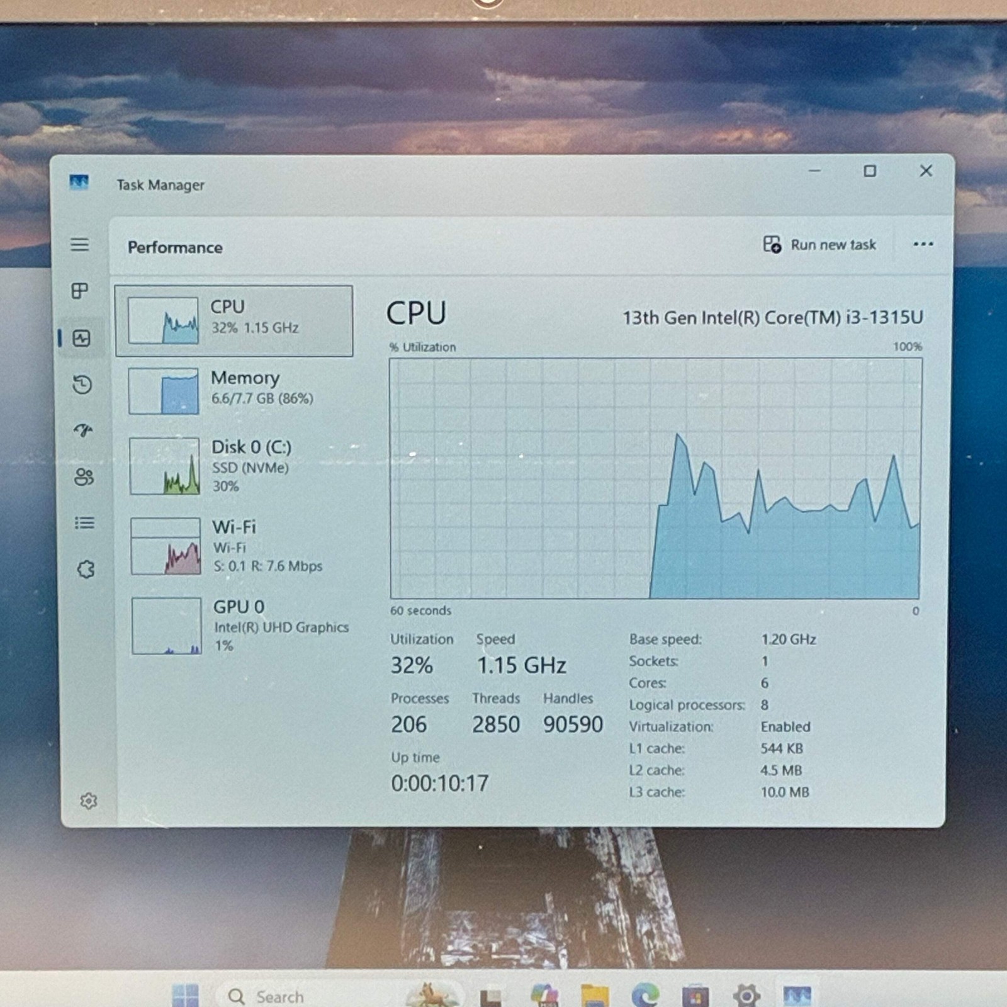This screenshot has height=1007, width=1007.
Task: Open the Startup apps gauge icon
Action: [x=83, y=430]
